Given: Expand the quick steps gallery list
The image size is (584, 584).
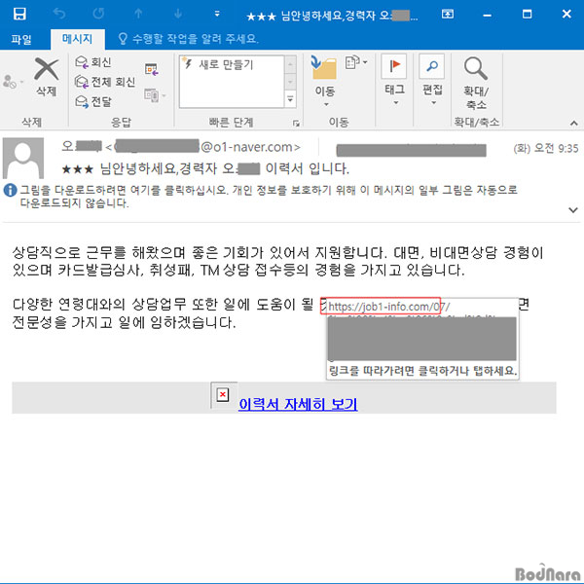Looking at the screenshot, I should (290, 99).
